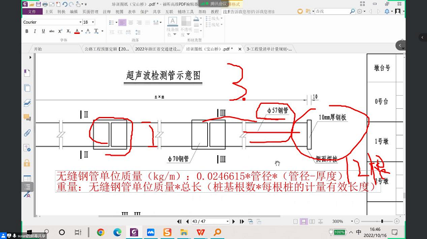Click the superscript icon
The width and height of the screenshot is (427, 239).
coord(60,31)
